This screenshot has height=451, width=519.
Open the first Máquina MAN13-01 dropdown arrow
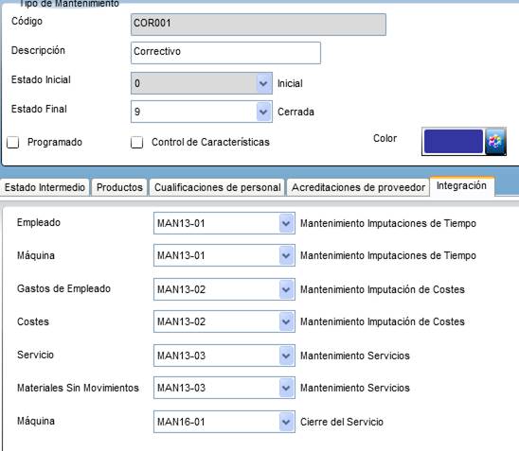pos(286,255)
